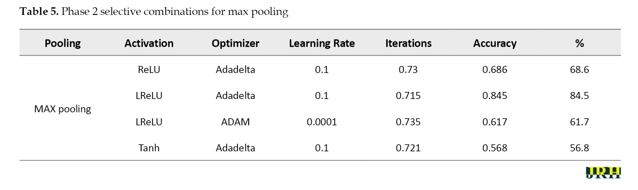This screenshot has height=190, width=638.
Task: Select the Pooling column header
Action: coord(63,43)
